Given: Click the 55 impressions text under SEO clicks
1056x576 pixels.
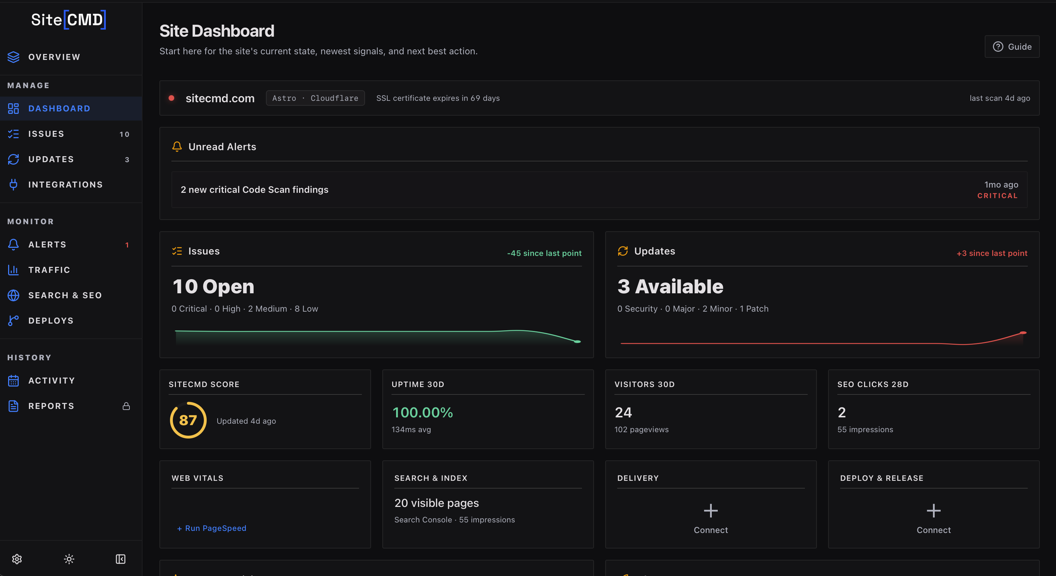Looking at the screenshot, I should 865,430.
